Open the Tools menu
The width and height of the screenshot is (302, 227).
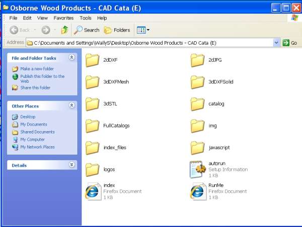86,18
